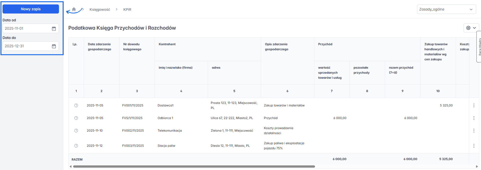Screen dimensions: 481x170
Task: Open the Baza Wiedzy side tab
Action: point(479,46)
